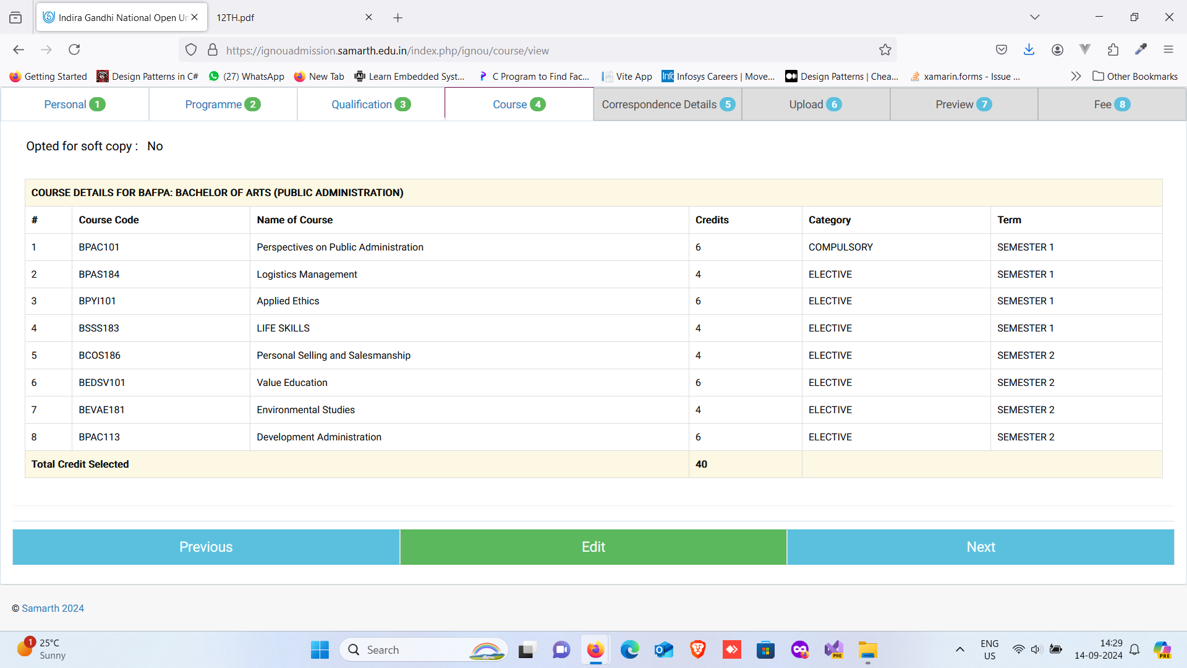Open the notifications bell in system tray
1187x668 pixels.
1134,649
